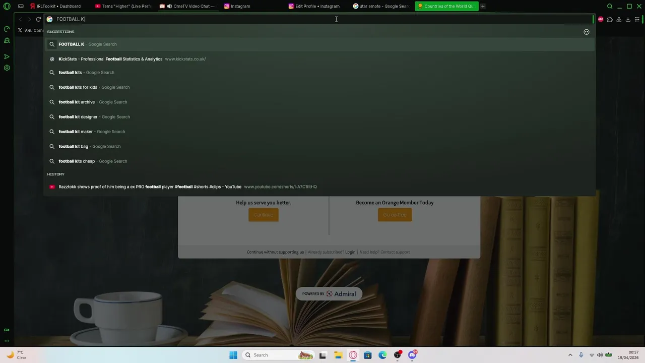645x363 pixels.
Task: Select the 'football kit bag' suggestion
Action: [x=320, y=146]
